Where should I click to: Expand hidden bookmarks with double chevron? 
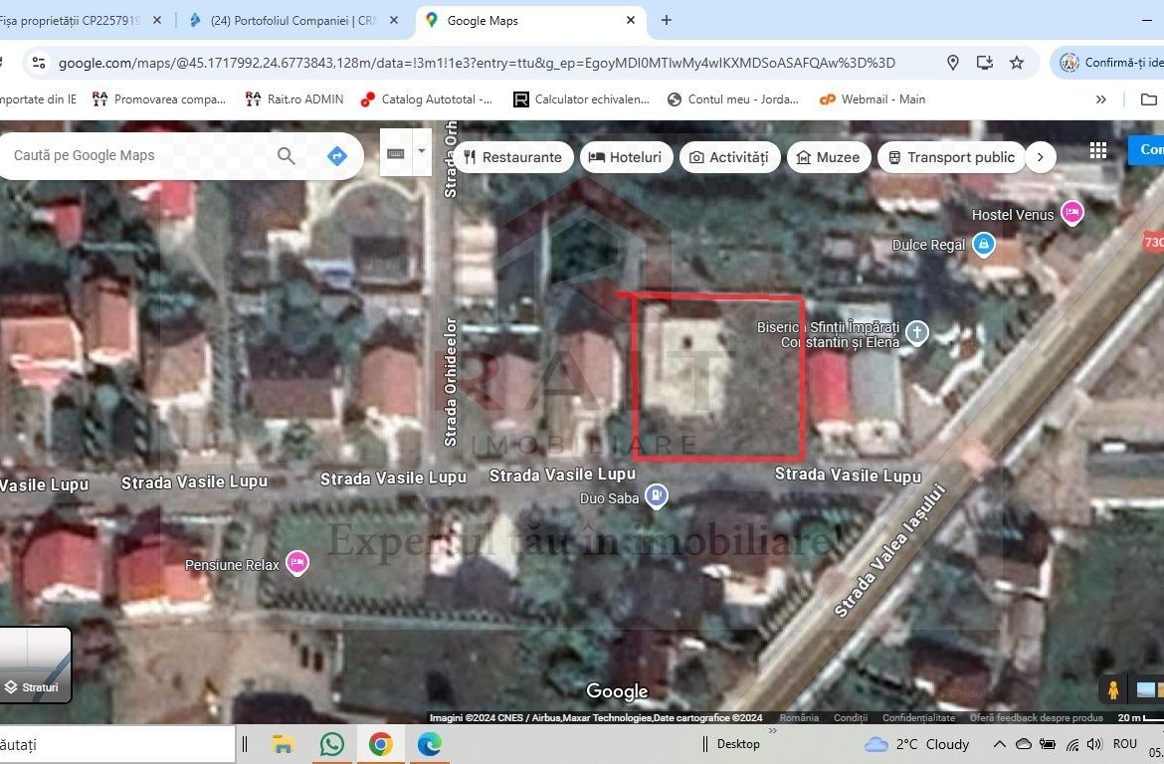pos(1101,99)
